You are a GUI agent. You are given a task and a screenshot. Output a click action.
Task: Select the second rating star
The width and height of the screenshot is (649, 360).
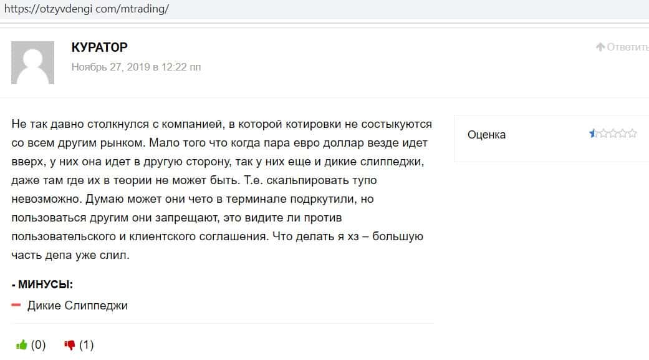point(603,133)
